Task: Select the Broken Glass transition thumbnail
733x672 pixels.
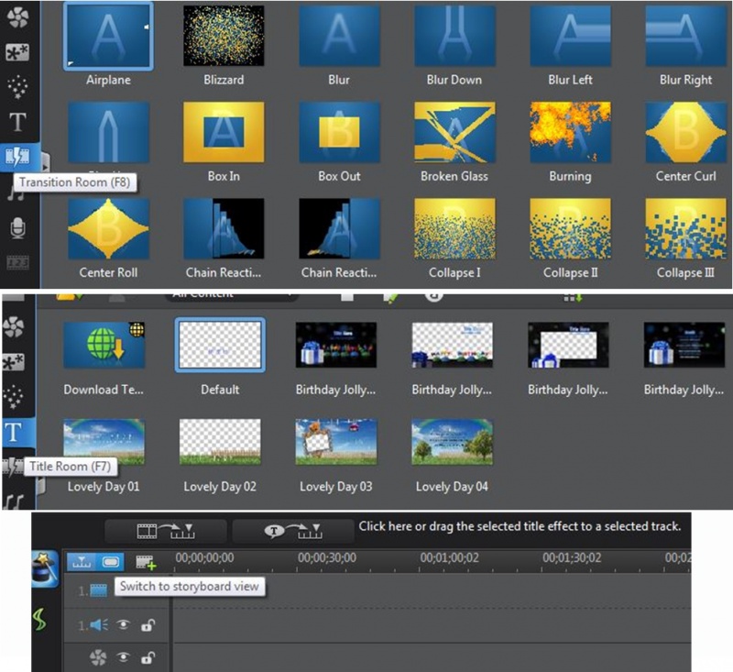Action: point(454,133)
